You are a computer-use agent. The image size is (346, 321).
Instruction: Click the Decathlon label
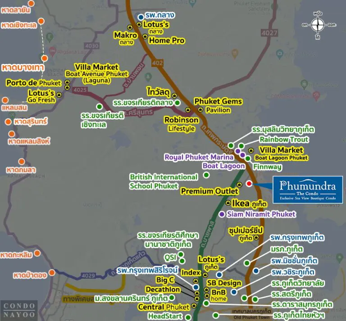163,289
